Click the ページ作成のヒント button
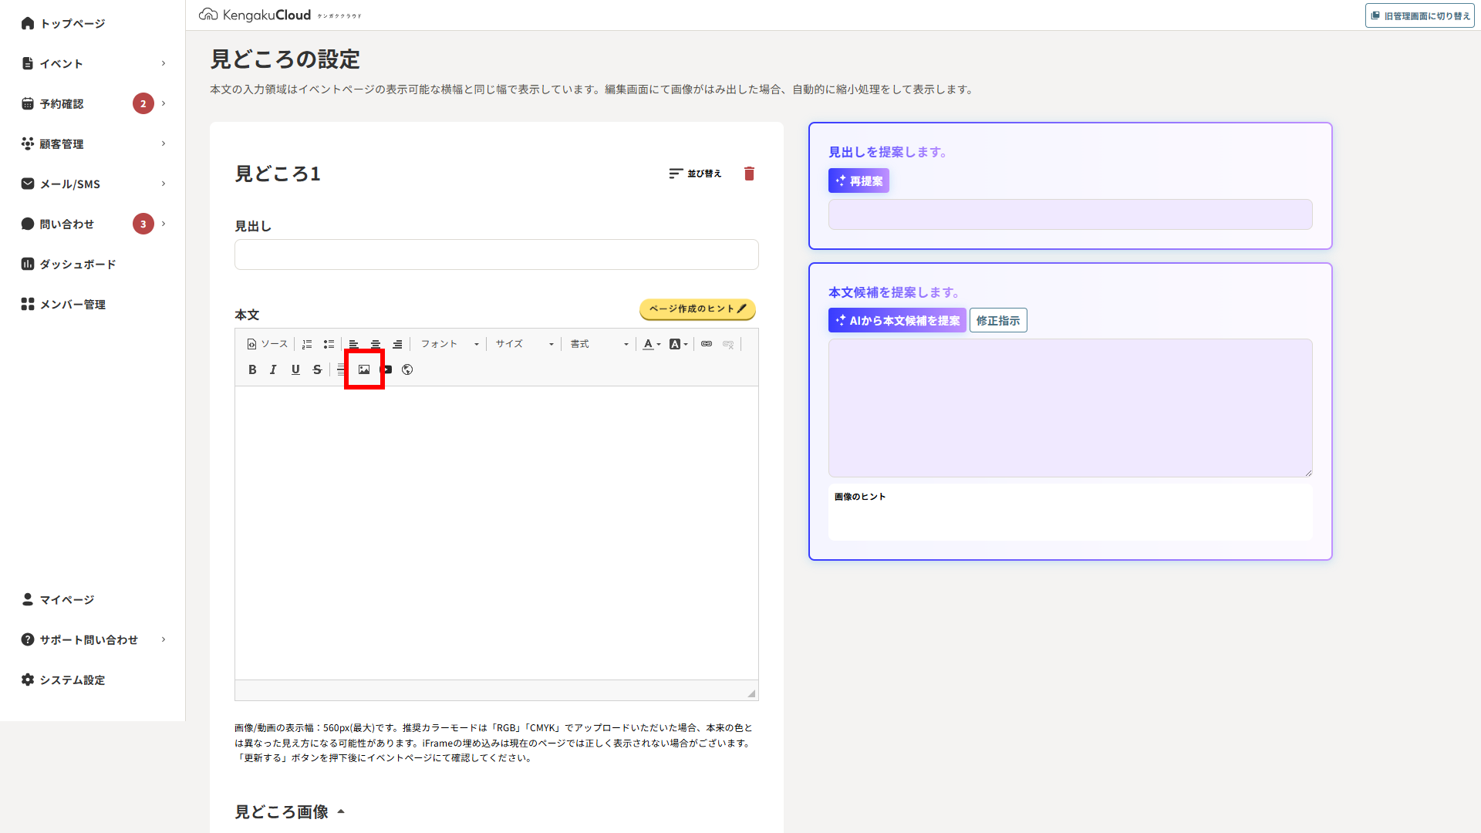 pyautogui.click(x=697, y=309)
